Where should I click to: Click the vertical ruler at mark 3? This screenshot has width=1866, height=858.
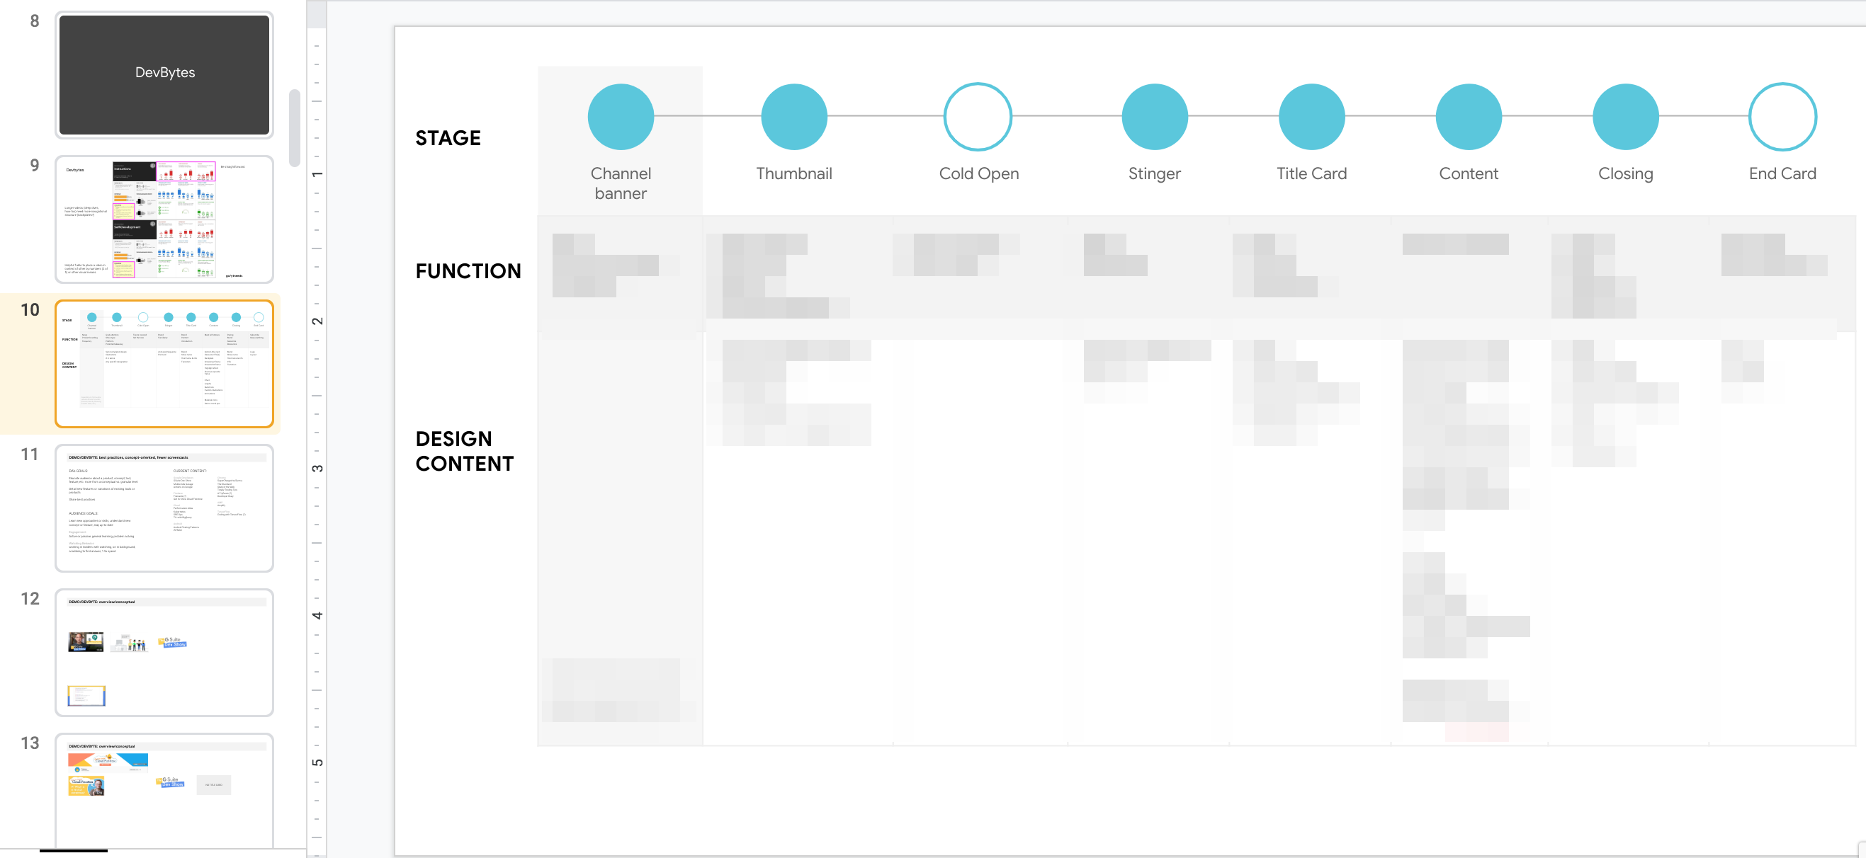[317, 469]
